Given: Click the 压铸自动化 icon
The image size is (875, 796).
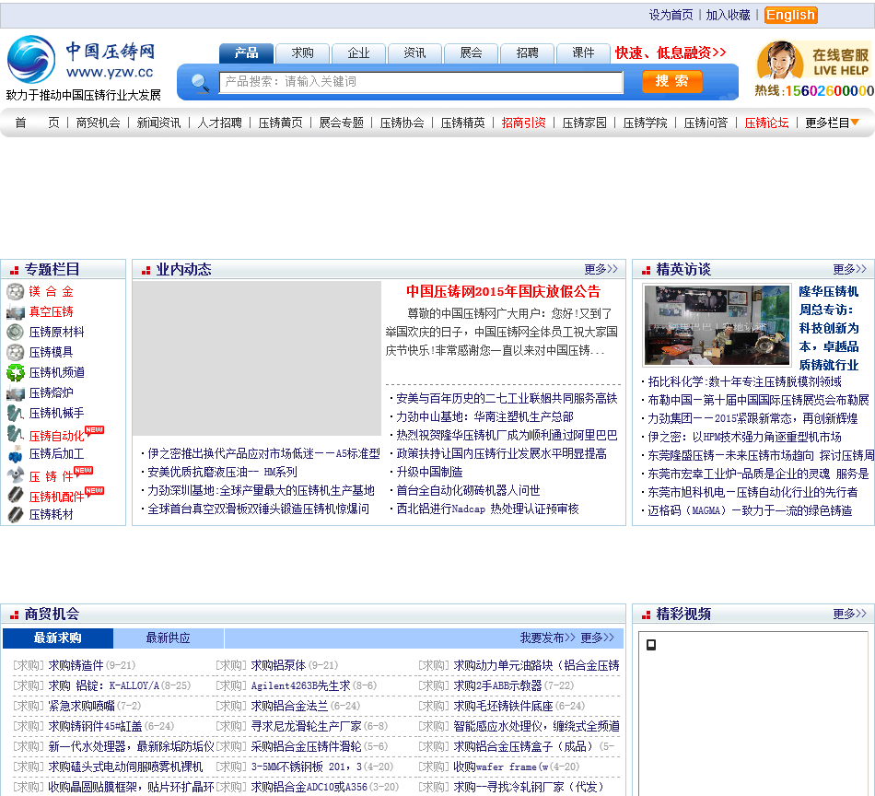Looking at the screenshot, I should [15, 434].
